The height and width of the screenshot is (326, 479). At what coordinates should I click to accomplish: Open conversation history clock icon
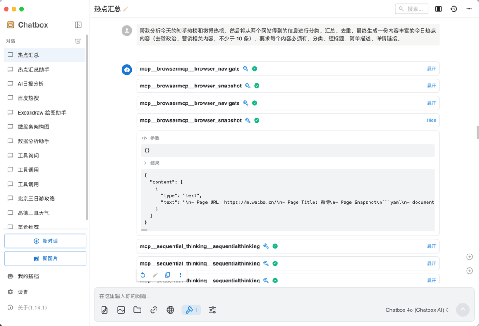click(x=454, y=9)
